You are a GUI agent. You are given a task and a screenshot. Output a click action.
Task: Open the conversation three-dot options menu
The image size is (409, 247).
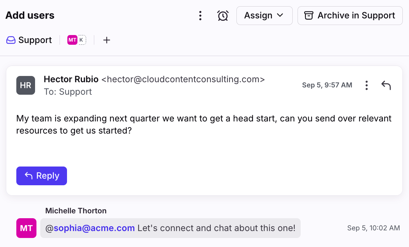click(200, 16)
